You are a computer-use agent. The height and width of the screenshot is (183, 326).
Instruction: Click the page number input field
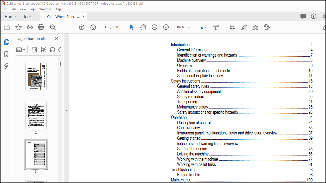tap(105, 27)
